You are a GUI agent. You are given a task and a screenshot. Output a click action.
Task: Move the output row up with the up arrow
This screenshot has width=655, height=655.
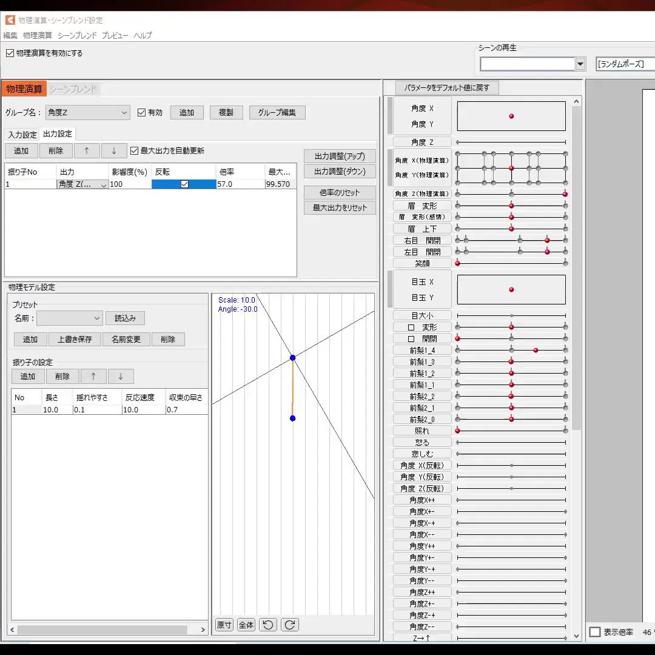(x=87, y=151)
